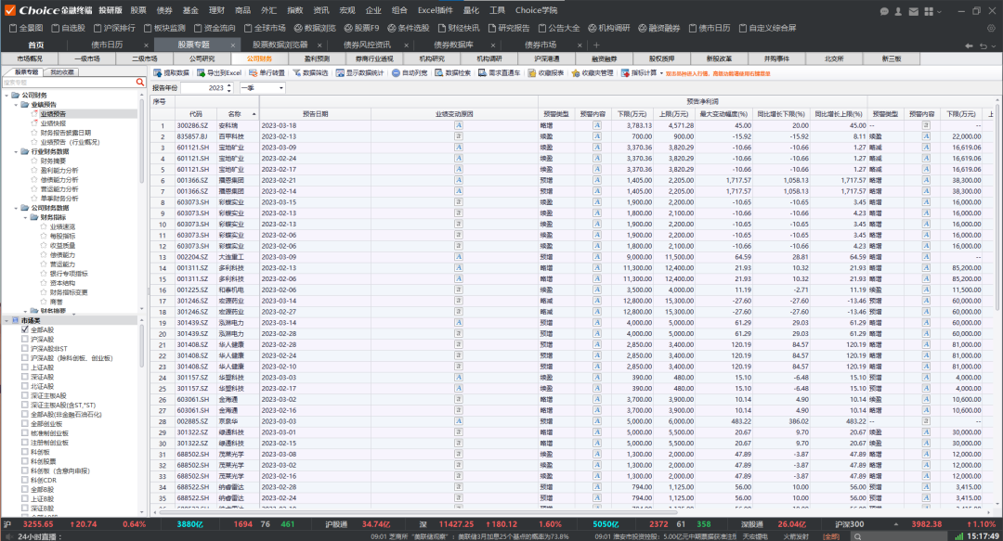
Task: Check the 沪深A股 checkbox
Action: coord(25,339)
